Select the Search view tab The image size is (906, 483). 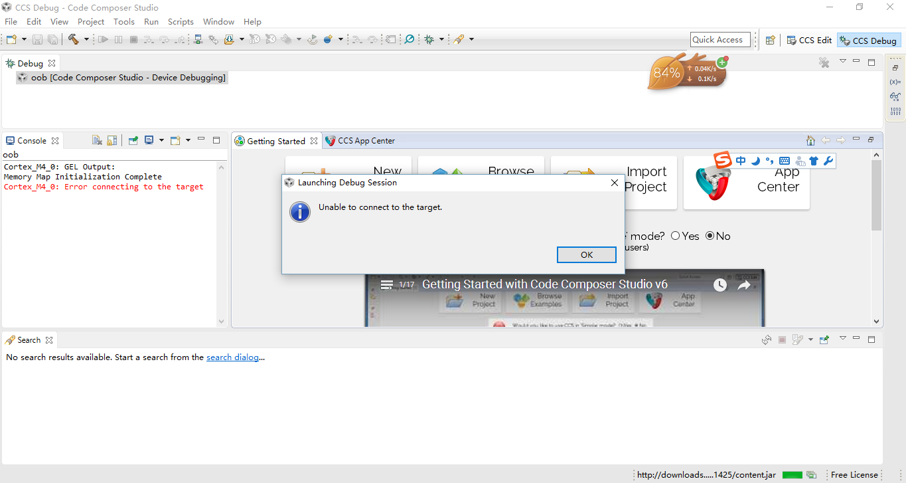tap(29, 340)
